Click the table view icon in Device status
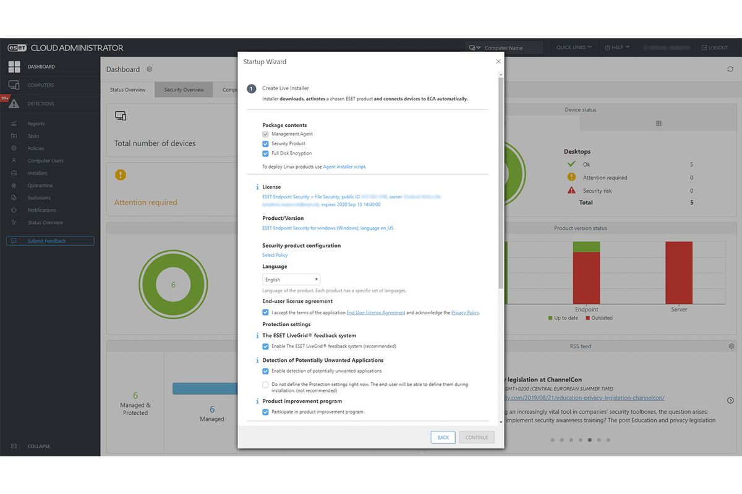The width and height of the screenshot is (742, 494). (x=659, y=124)
